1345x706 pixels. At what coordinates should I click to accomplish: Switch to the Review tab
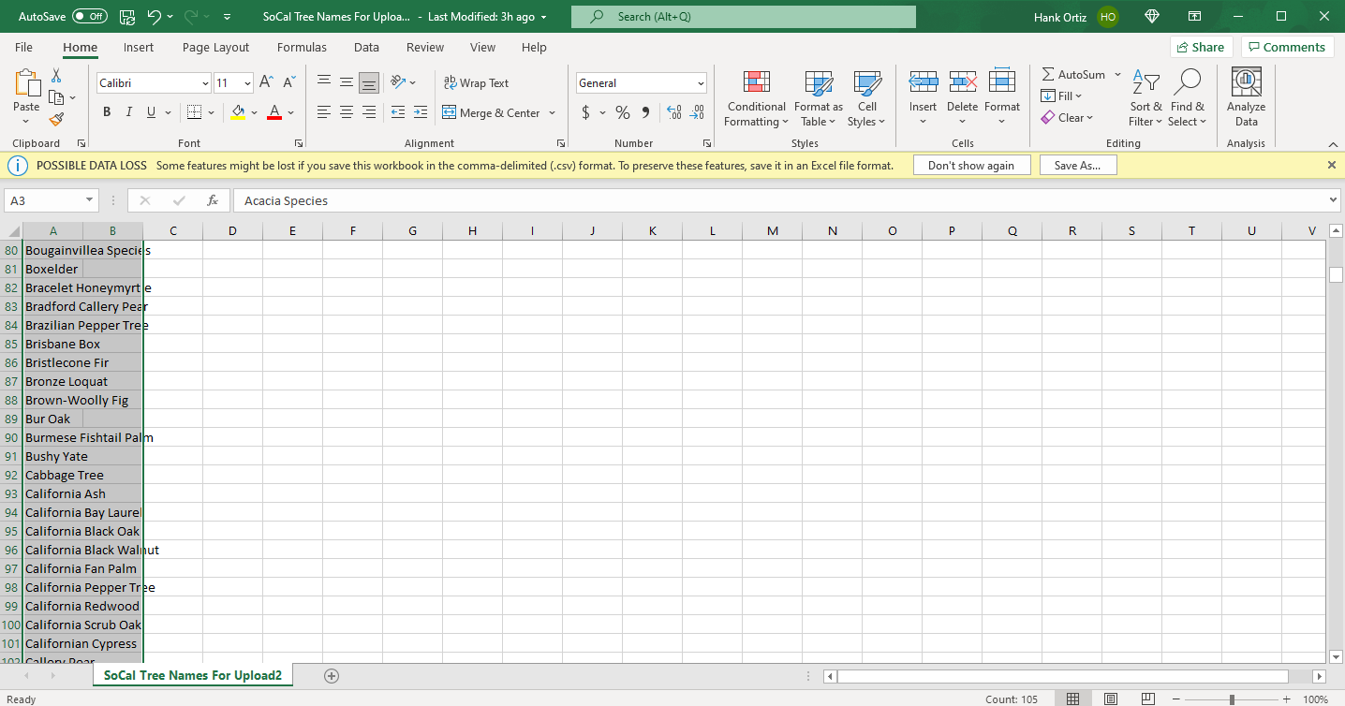tap(425, 47)
